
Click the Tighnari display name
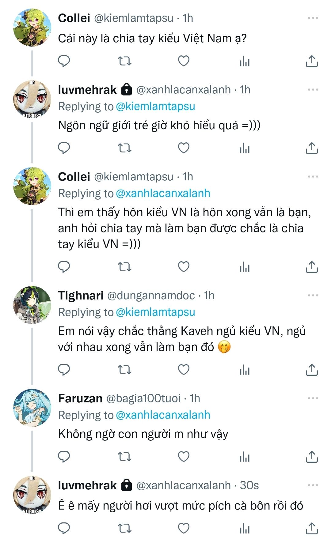click(x=81, y=296)
